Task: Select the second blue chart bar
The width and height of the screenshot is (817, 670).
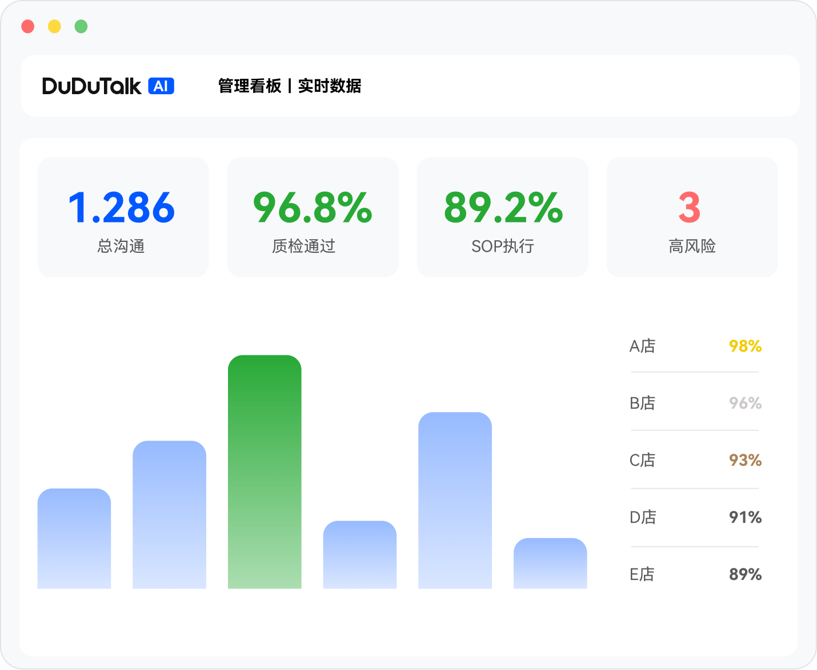Action: tap(169, 515)
